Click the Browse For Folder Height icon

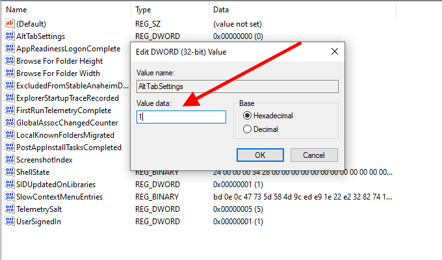click(x=9, y=60)
